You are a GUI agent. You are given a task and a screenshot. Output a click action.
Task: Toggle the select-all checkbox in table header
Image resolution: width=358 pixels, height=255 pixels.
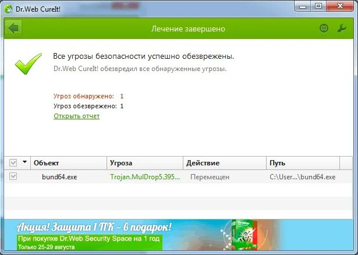(x=13, y=163)
